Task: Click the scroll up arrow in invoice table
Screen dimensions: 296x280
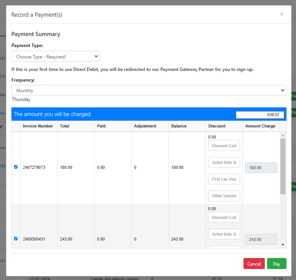Action: point(283,135)
